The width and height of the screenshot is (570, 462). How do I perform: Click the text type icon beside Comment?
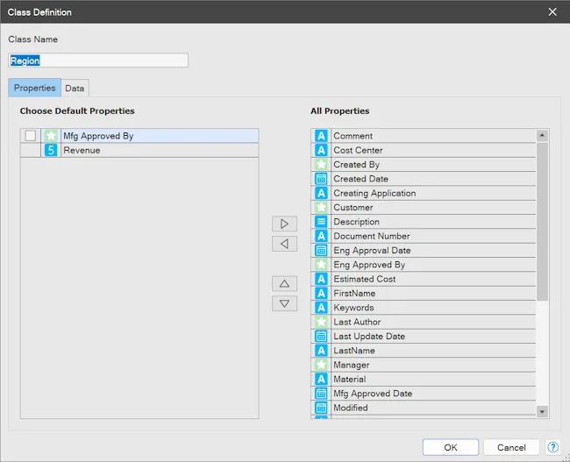coord(321,136)
